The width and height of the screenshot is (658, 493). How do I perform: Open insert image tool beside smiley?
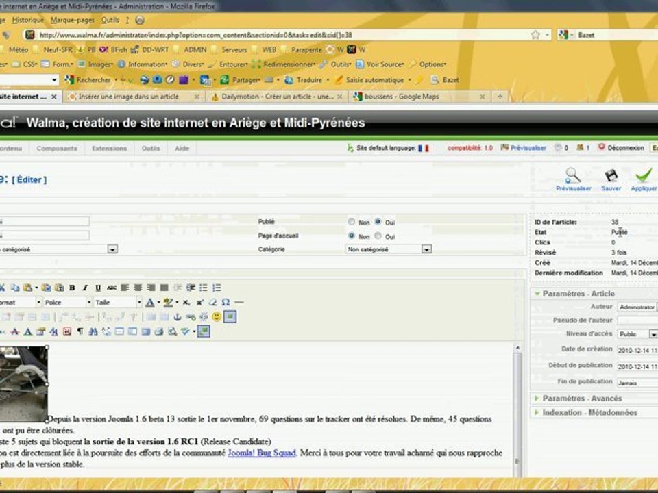[230, 317]
